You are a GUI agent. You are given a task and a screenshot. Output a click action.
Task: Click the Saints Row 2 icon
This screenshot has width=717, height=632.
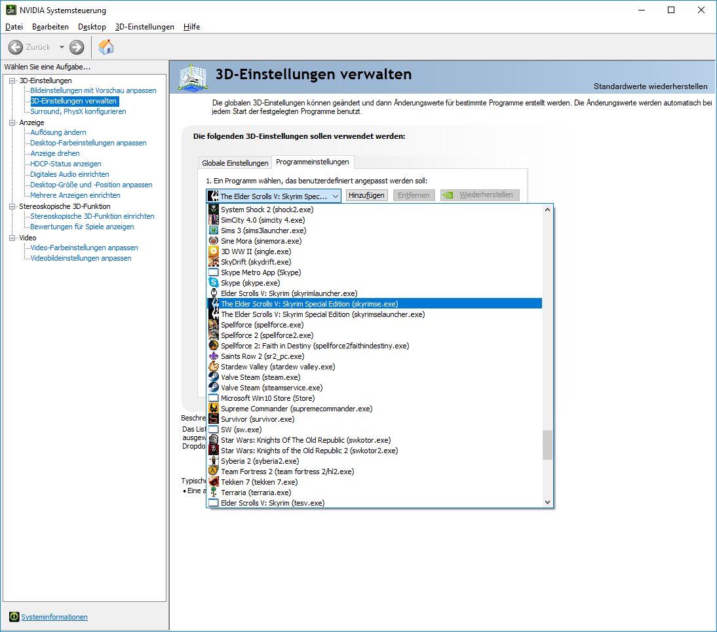pyautogui.click(x=214, y=356)
